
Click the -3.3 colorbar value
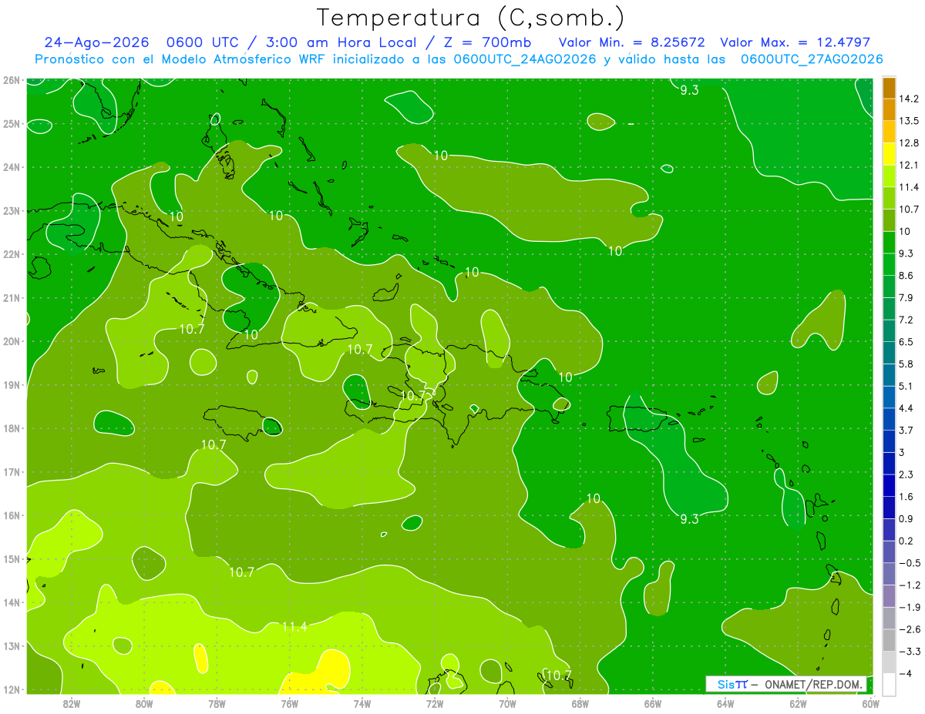[909, 651]
